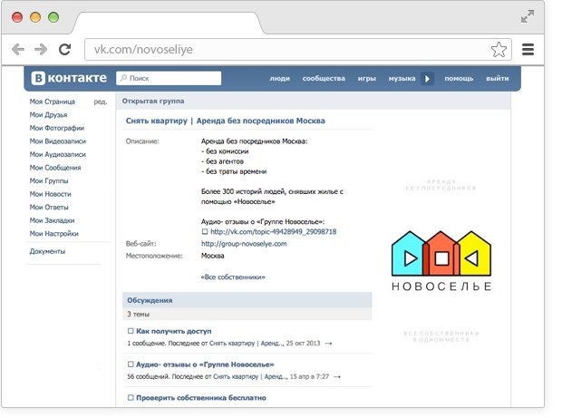Open музыка in the top navigation
Screen dimensions: 562x418
click(x=402, y=79)
